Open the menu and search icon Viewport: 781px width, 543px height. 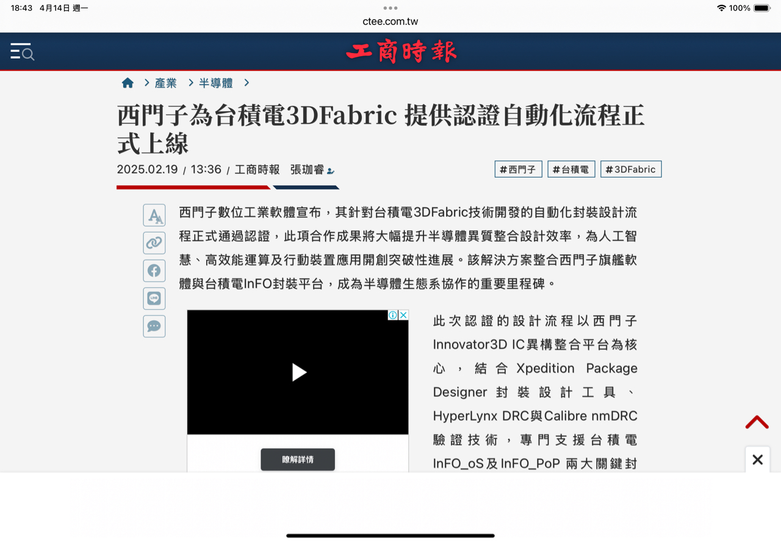(22, 52)
